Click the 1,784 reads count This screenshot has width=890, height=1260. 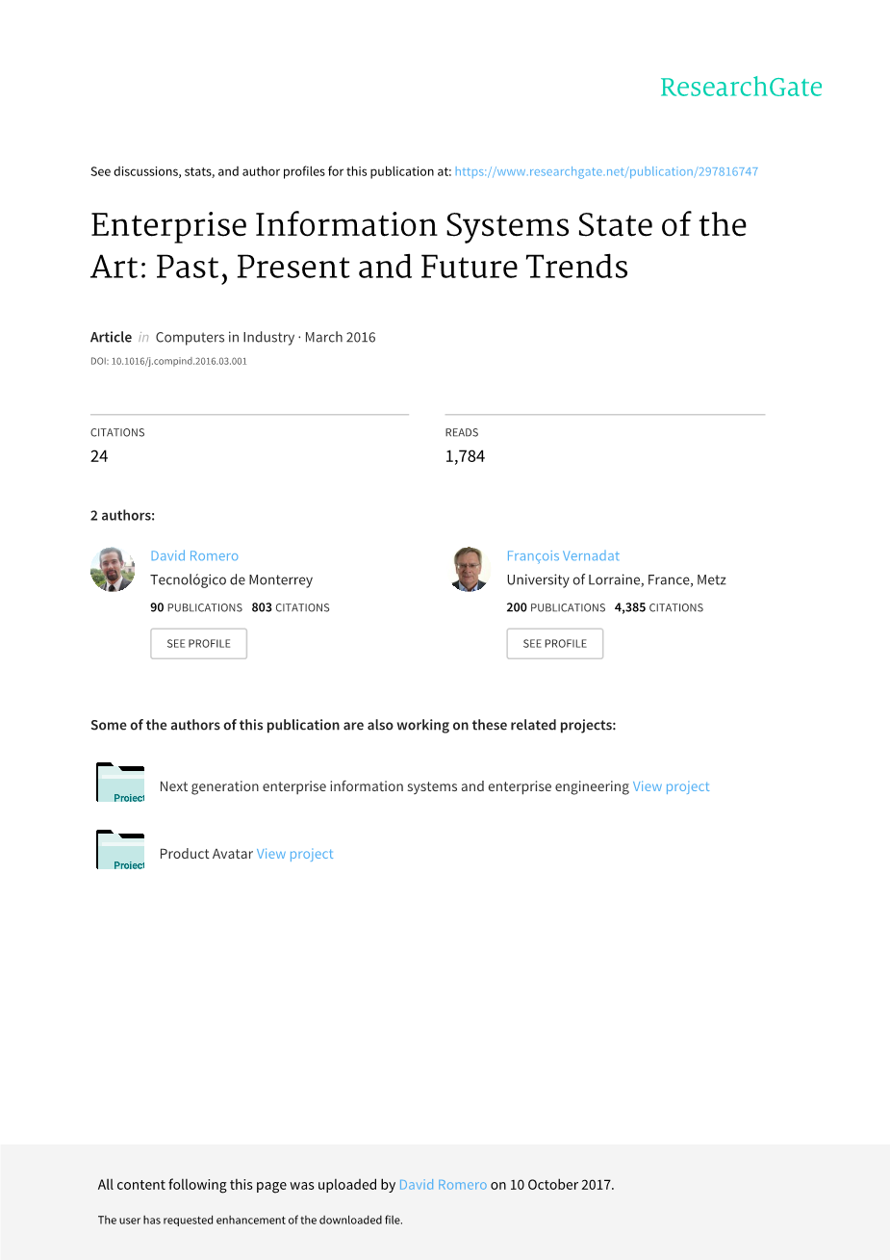(x=465, y=456)
